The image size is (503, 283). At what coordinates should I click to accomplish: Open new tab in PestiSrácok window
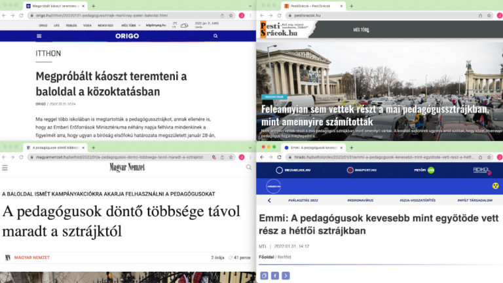tap(352, 6)
